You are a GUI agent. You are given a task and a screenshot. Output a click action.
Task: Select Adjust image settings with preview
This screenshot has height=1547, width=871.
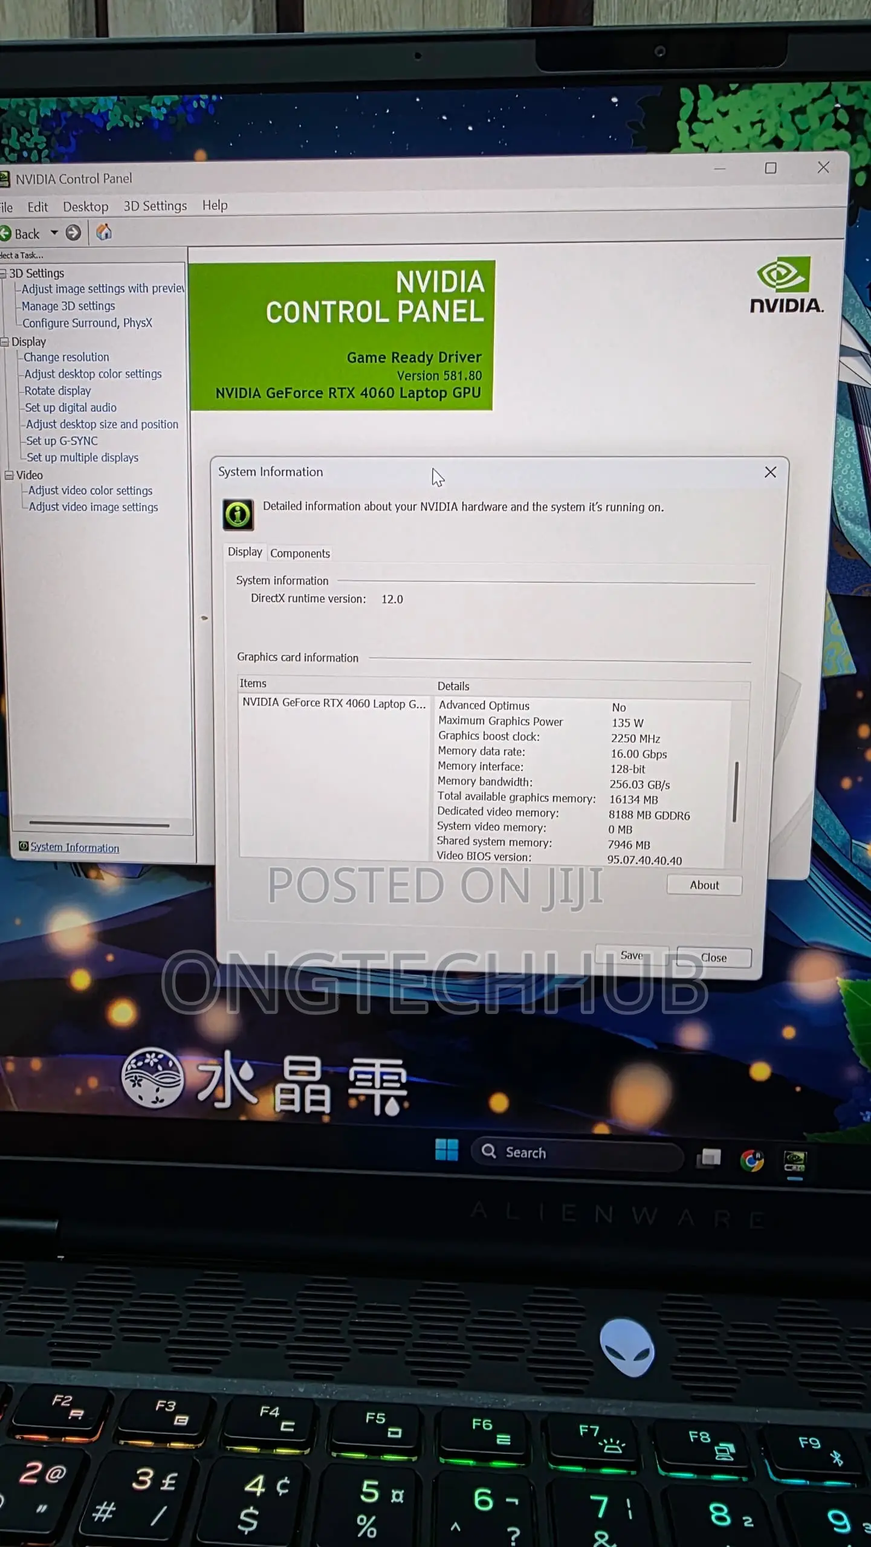point(103,289)
